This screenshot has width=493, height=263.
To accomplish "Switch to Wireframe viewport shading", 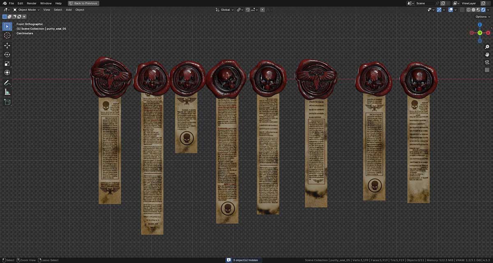I will point(468,10).
